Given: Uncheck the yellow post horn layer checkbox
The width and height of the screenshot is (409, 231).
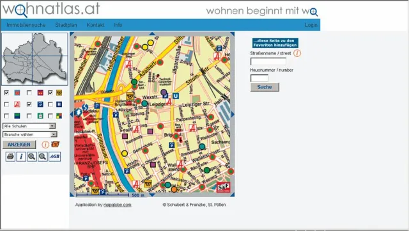Looking at the screenshot, I should point(50,93).
